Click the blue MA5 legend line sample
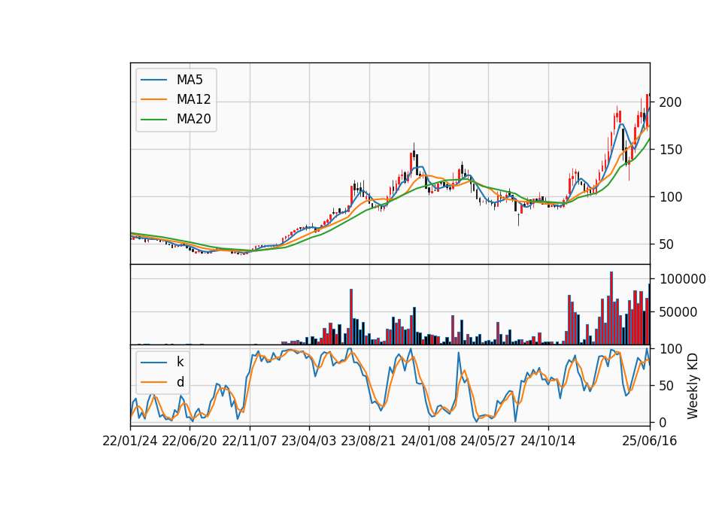Image resolution: width=722 pixels, height=519 pixels. pos(153,80)
